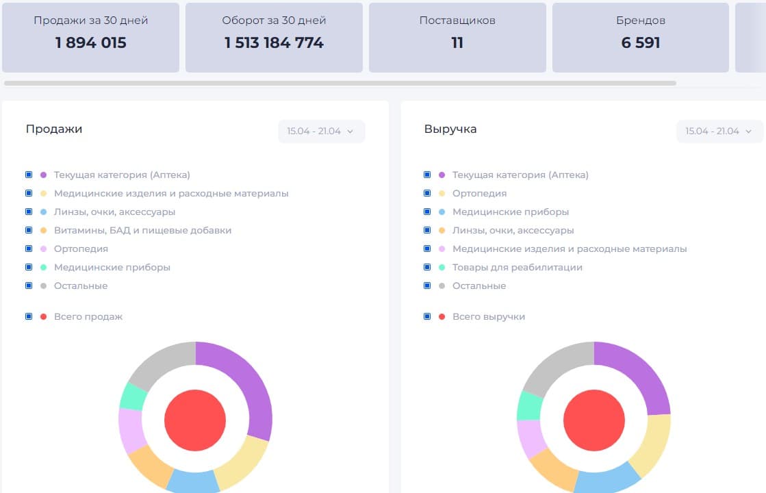
Task: Select the Оборот за 30 дней card
Action: coord(274,38)
